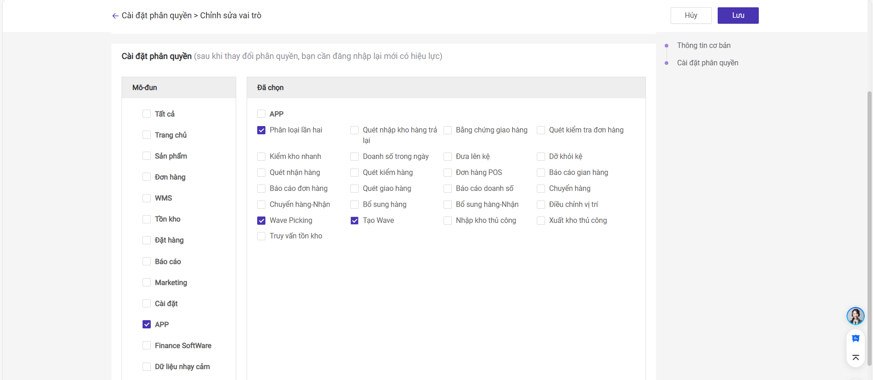Image resolution: width=873 pixels, height=380 pixels.
Task: Click the scroll-to-top arrow icon
Action: point(856,358)
